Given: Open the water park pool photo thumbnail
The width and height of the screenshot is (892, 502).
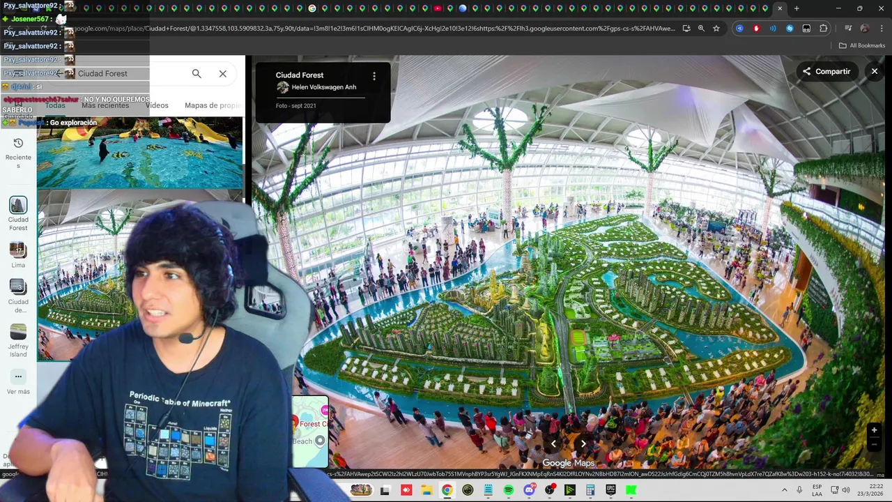Looking at the screenshot, I should point(140,153).
